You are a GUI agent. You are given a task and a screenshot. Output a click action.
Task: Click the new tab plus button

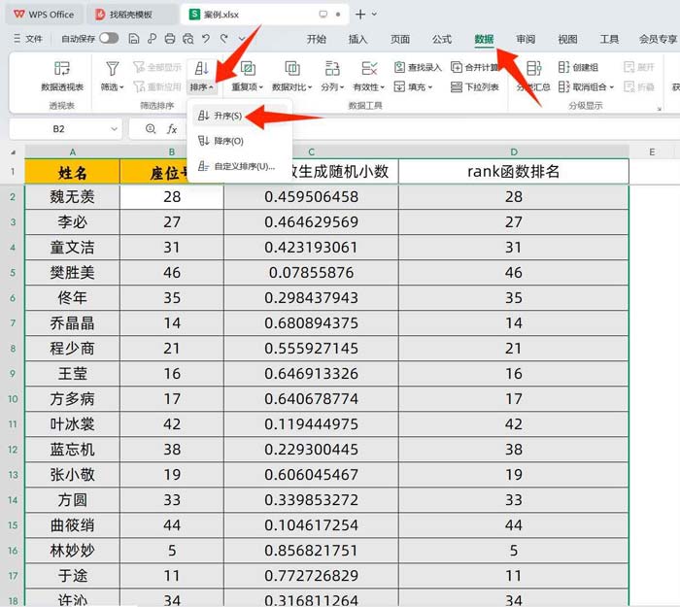pos(360,15)
